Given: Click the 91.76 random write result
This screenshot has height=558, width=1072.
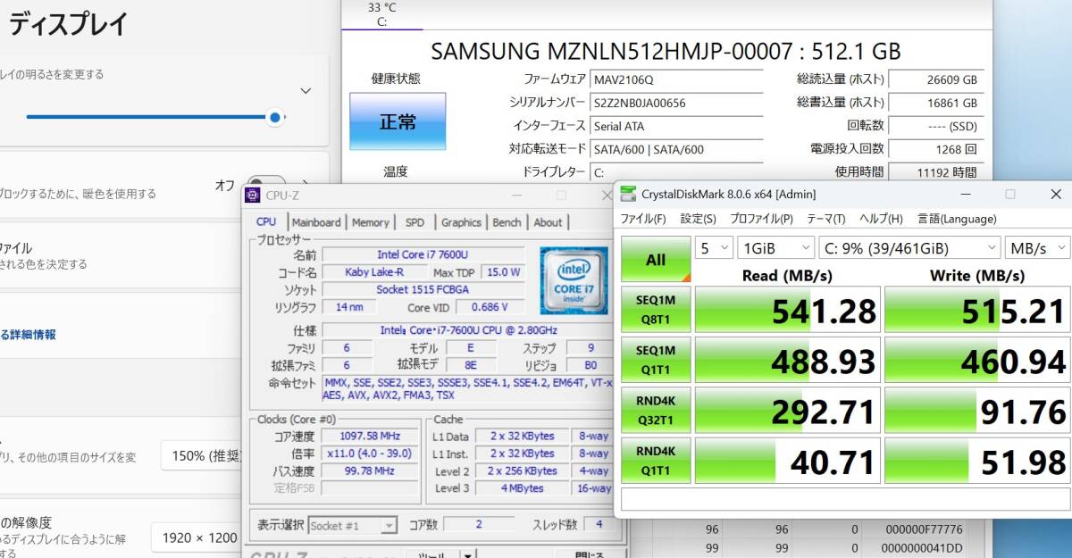Looking at the screenshot, I should (976, 410).
